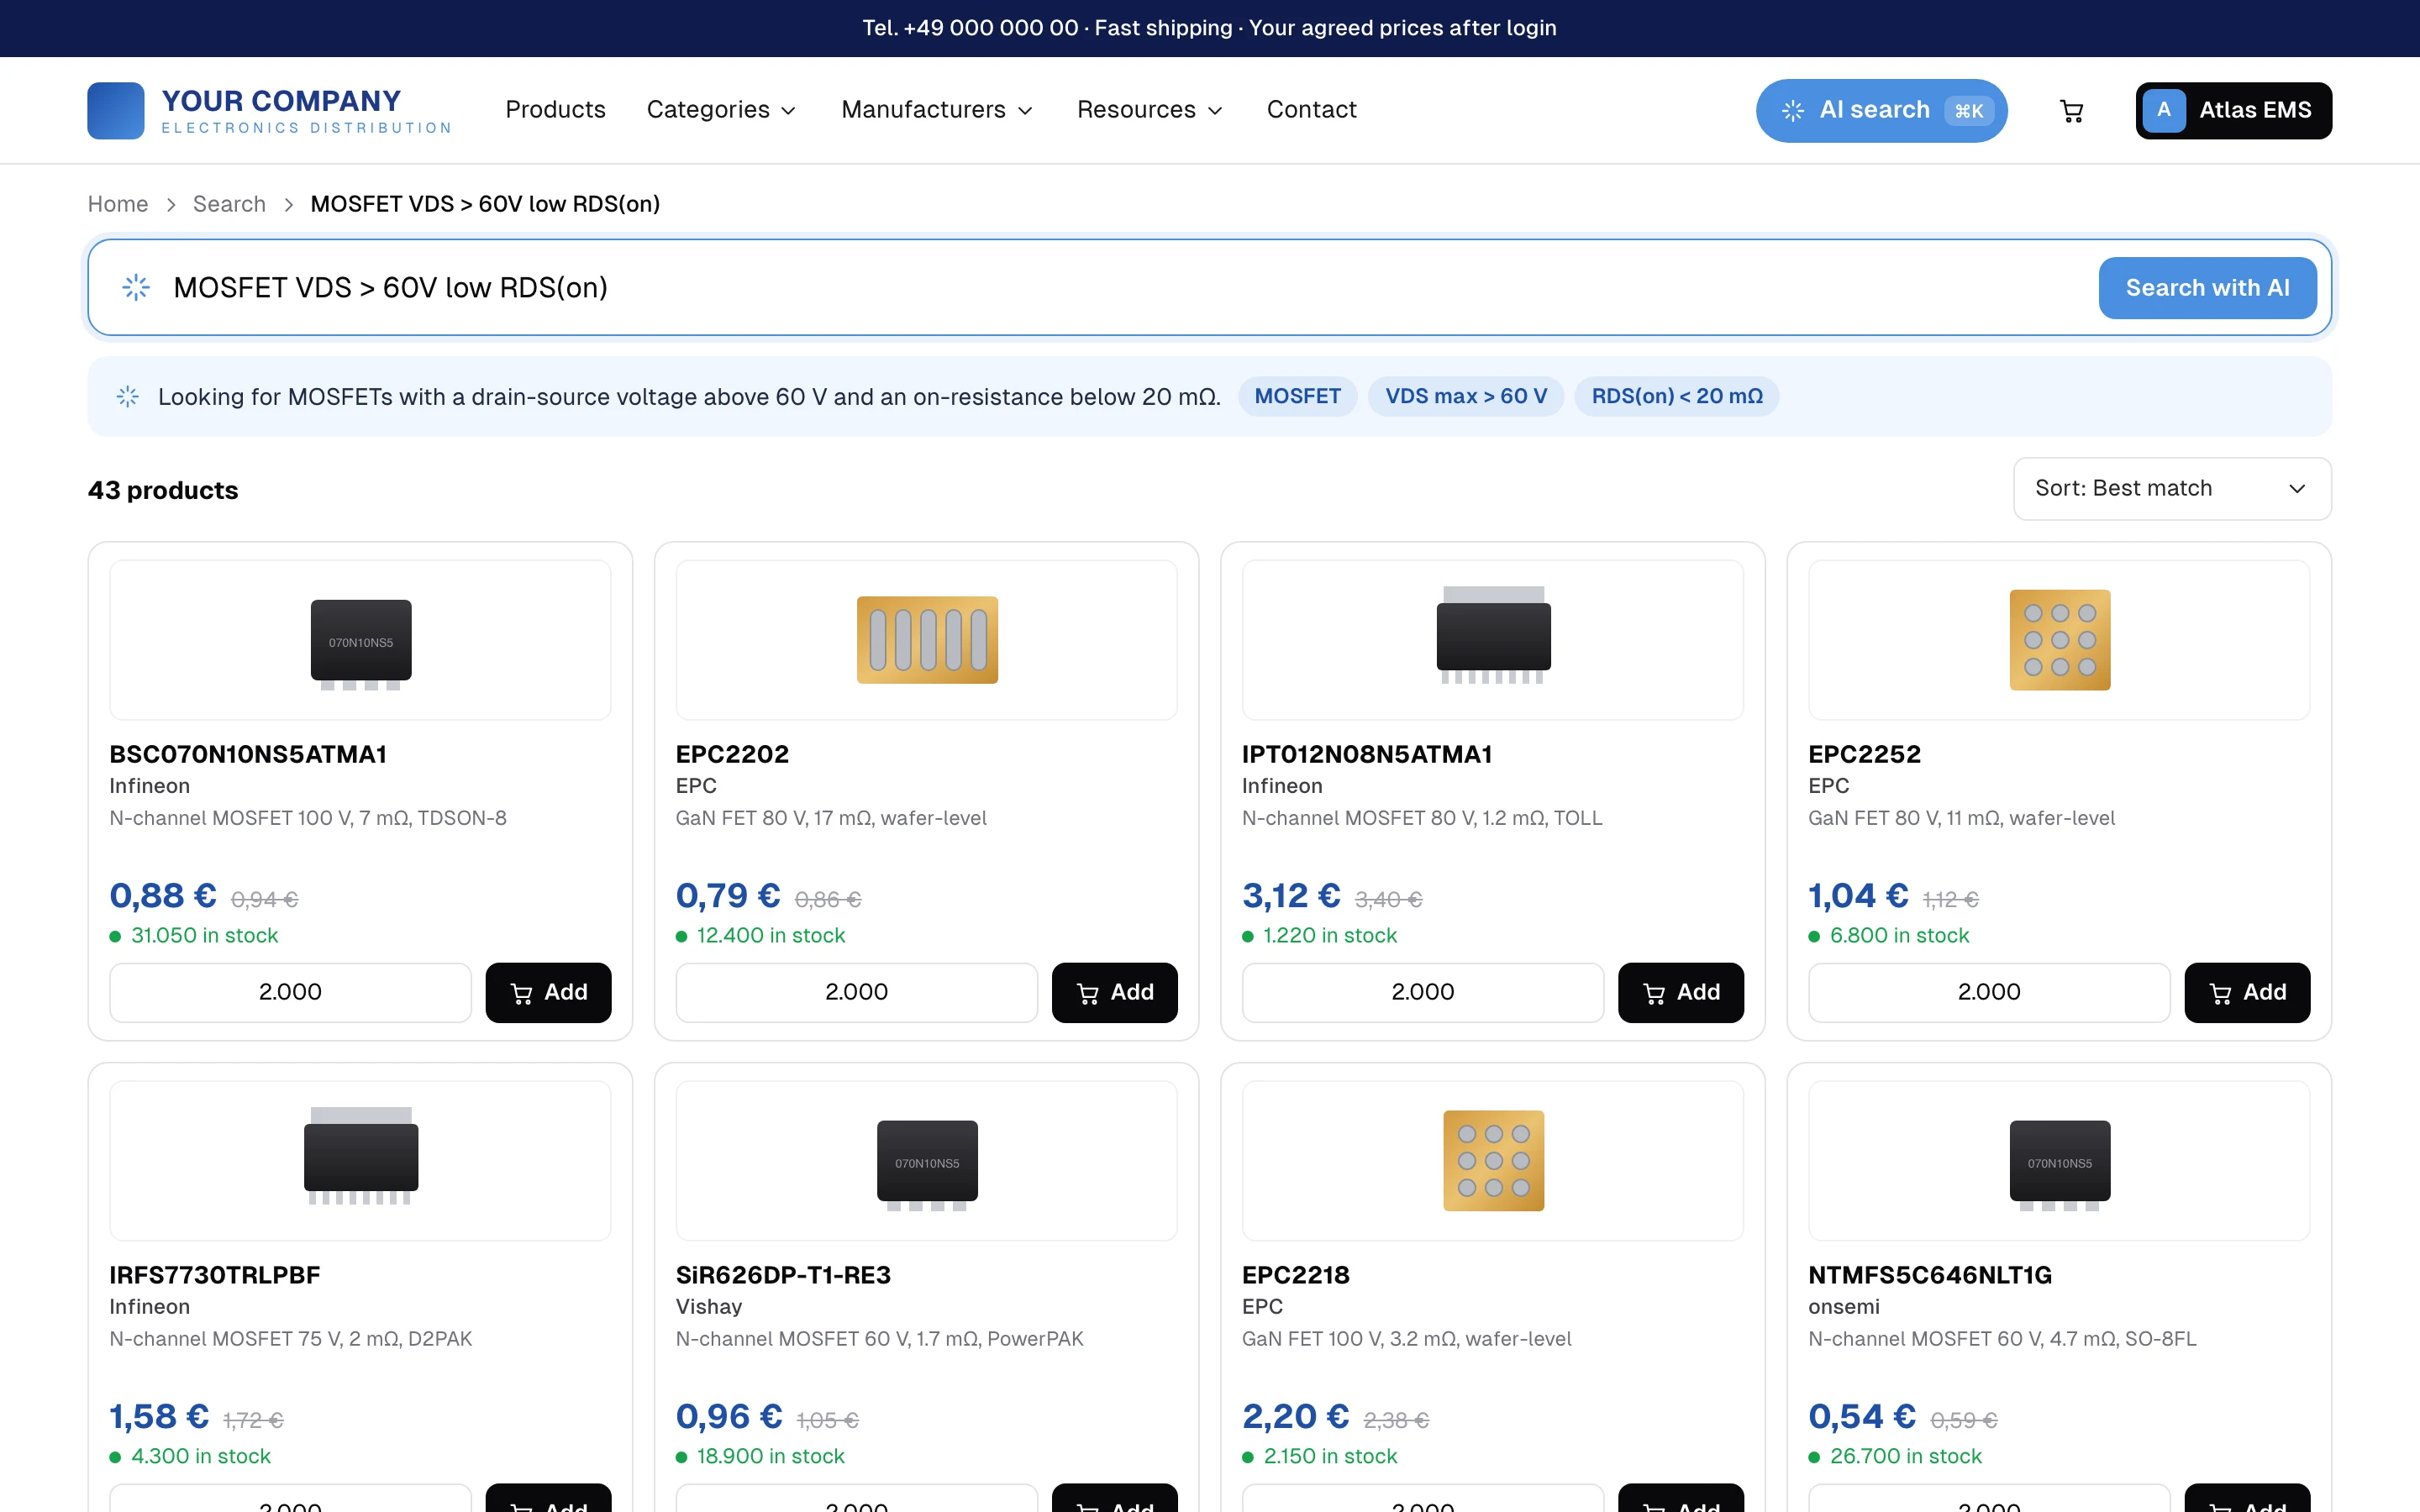Open NTMFS5C646NLT1G product title
Screen dimensions: 2420x1512
[1930, 1275]
